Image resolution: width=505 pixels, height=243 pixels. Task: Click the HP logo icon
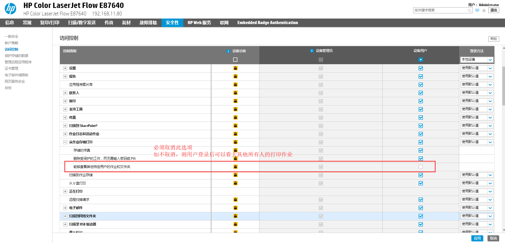pyautogui.click(x=11, y=8)
